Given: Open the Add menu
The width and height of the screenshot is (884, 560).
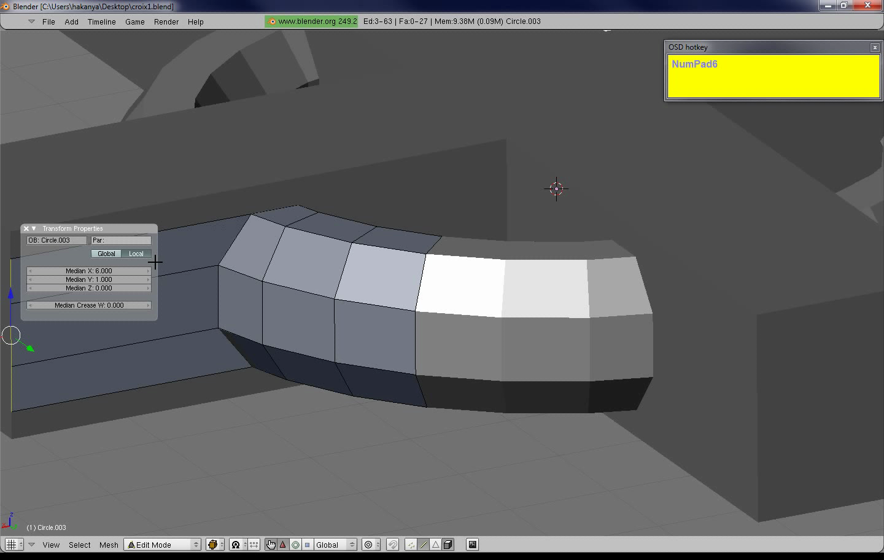Looking at the screenshot, I should pyautogui.click(x=71, y=21).
